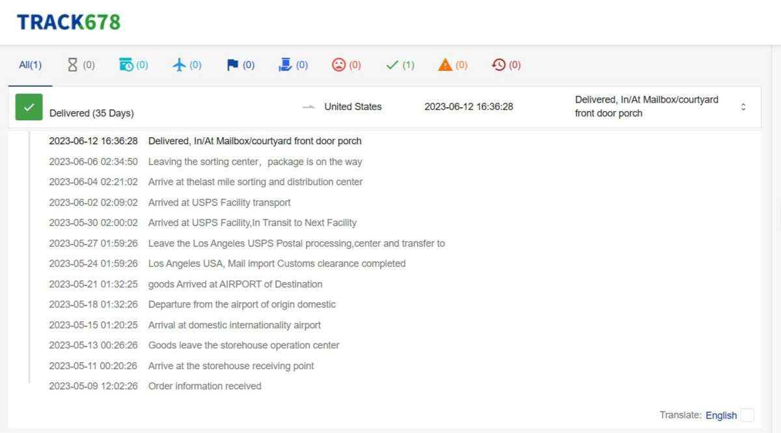Image resolution: width=781 pixels, height=433 pixels.
Task: Click the green delivered checkmark box
Action: click(29, 107)
